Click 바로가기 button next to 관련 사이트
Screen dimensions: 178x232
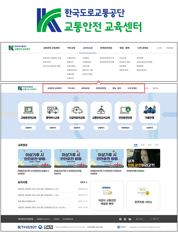coord(156,219)
